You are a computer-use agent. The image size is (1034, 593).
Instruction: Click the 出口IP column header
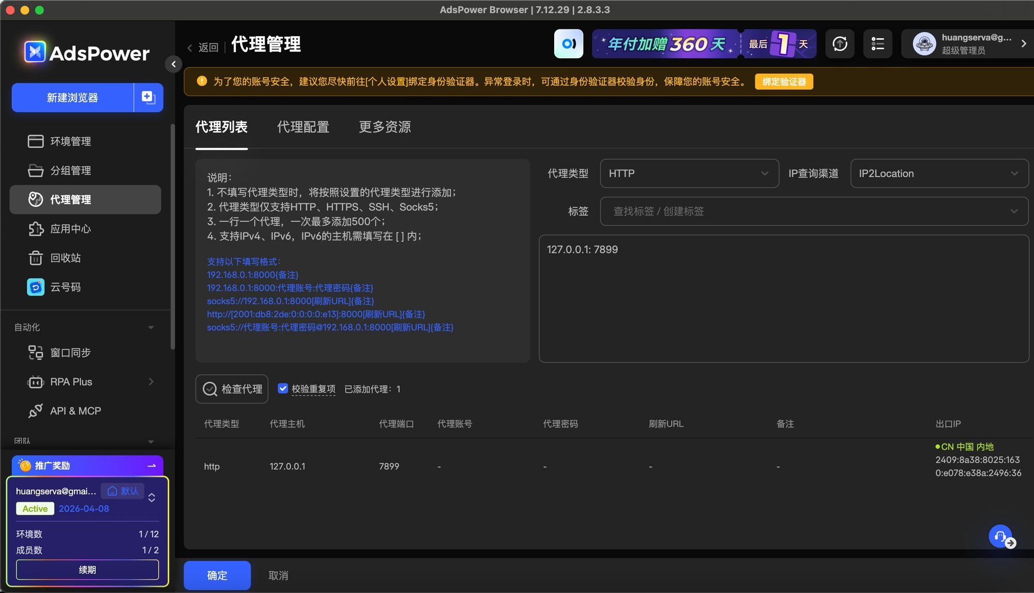(948, 424)
